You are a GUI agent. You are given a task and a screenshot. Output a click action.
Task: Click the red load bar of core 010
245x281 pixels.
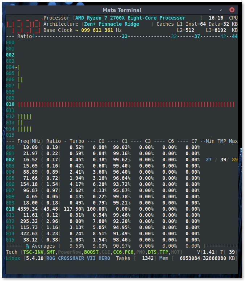[x=126, y=104]
